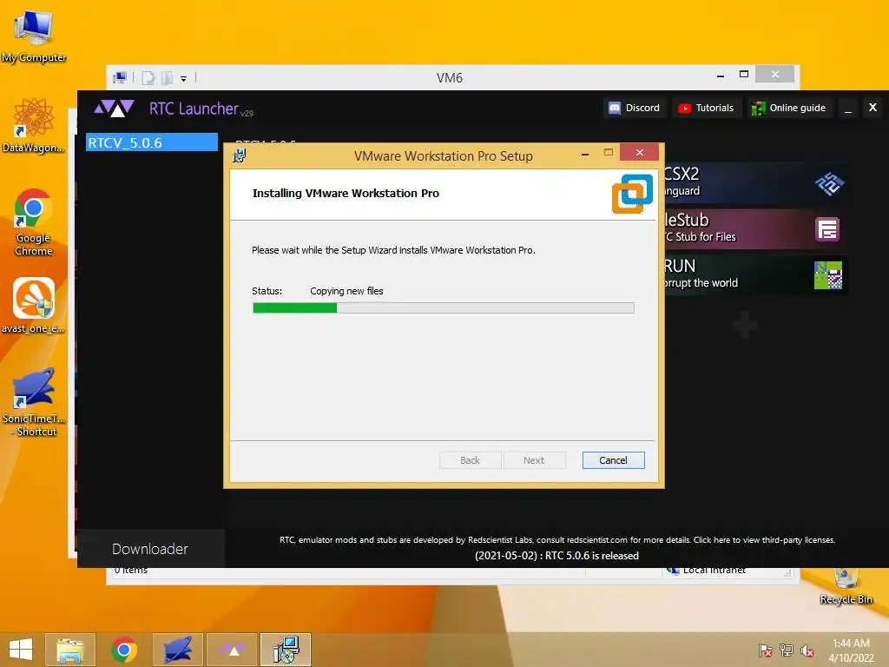889x667 pixels.
Task: Select RTCV_5.0.6 version in the list
Action: point(151,142)
